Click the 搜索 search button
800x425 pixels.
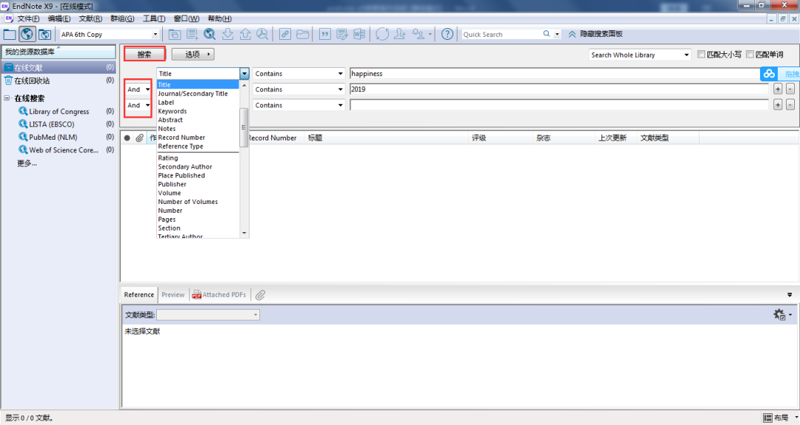tap(144, 55)
